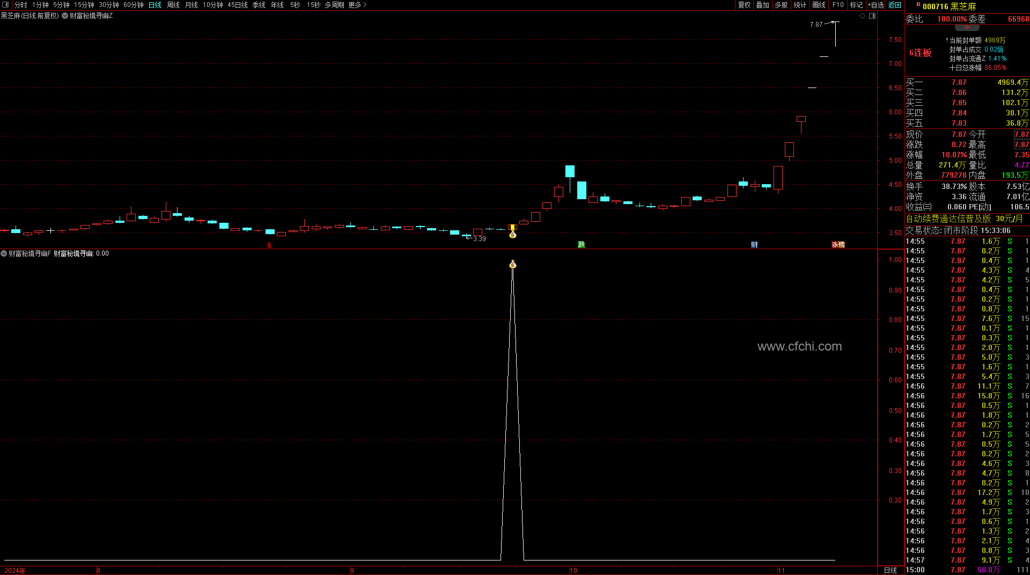Screen dimensions: 1030x575
Task: Click the 复权 button
Action: pyautogui.click(x=744, y=5)
